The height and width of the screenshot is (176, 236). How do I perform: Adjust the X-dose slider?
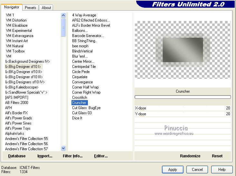[x=183, y=108]
